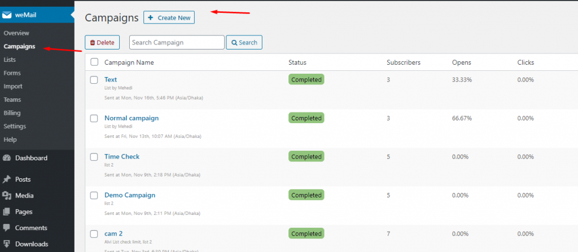The width and height of the screenshot is (578, 252).
Task: Click the Completed badge for cam 2
Action: [306, 233]
